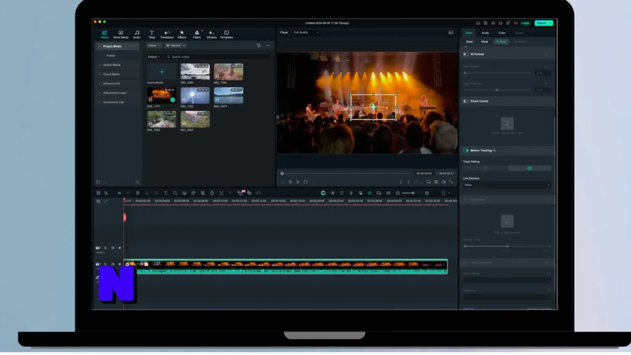Toggle the Smart Cutout switch
The width and height of the screenshot is (631, 355).
pos(466,101)
